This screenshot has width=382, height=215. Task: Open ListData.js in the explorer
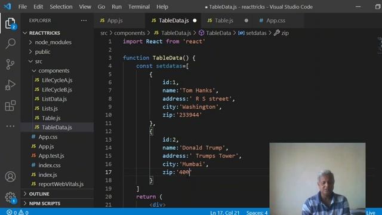pos(54,99)
